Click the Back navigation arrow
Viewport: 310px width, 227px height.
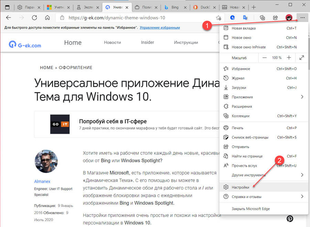coord(9,18)
